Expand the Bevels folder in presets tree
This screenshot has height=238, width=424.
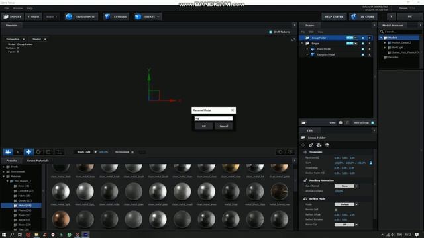click(3, 167)
